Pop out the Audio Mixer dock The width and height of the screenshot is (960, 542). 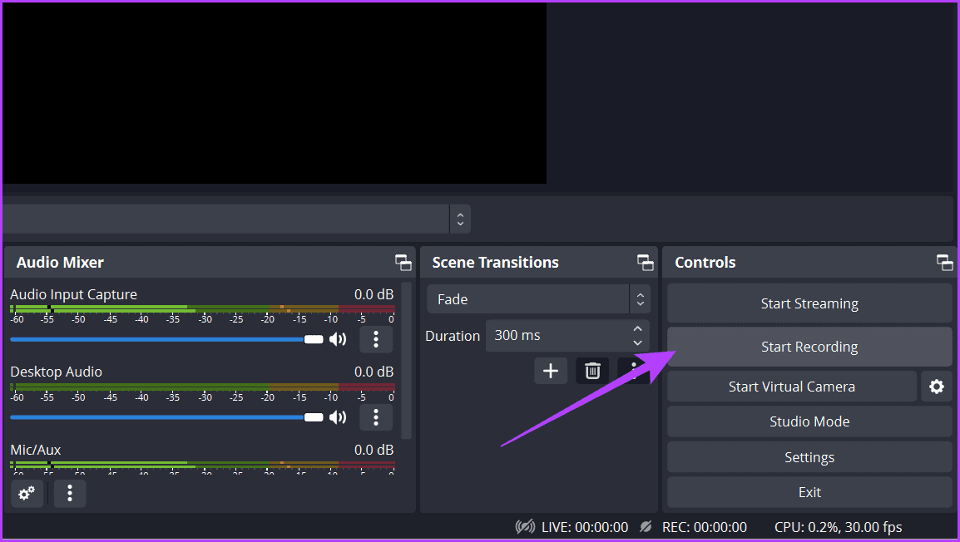(x=403, y=263)
